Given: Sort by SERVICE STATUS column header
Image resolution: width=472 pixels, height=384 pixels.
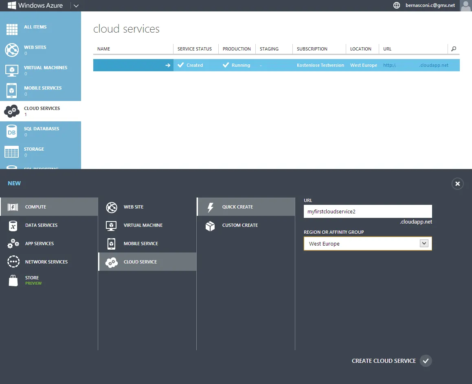Looking at the screenshot, I should click(194, 49).
